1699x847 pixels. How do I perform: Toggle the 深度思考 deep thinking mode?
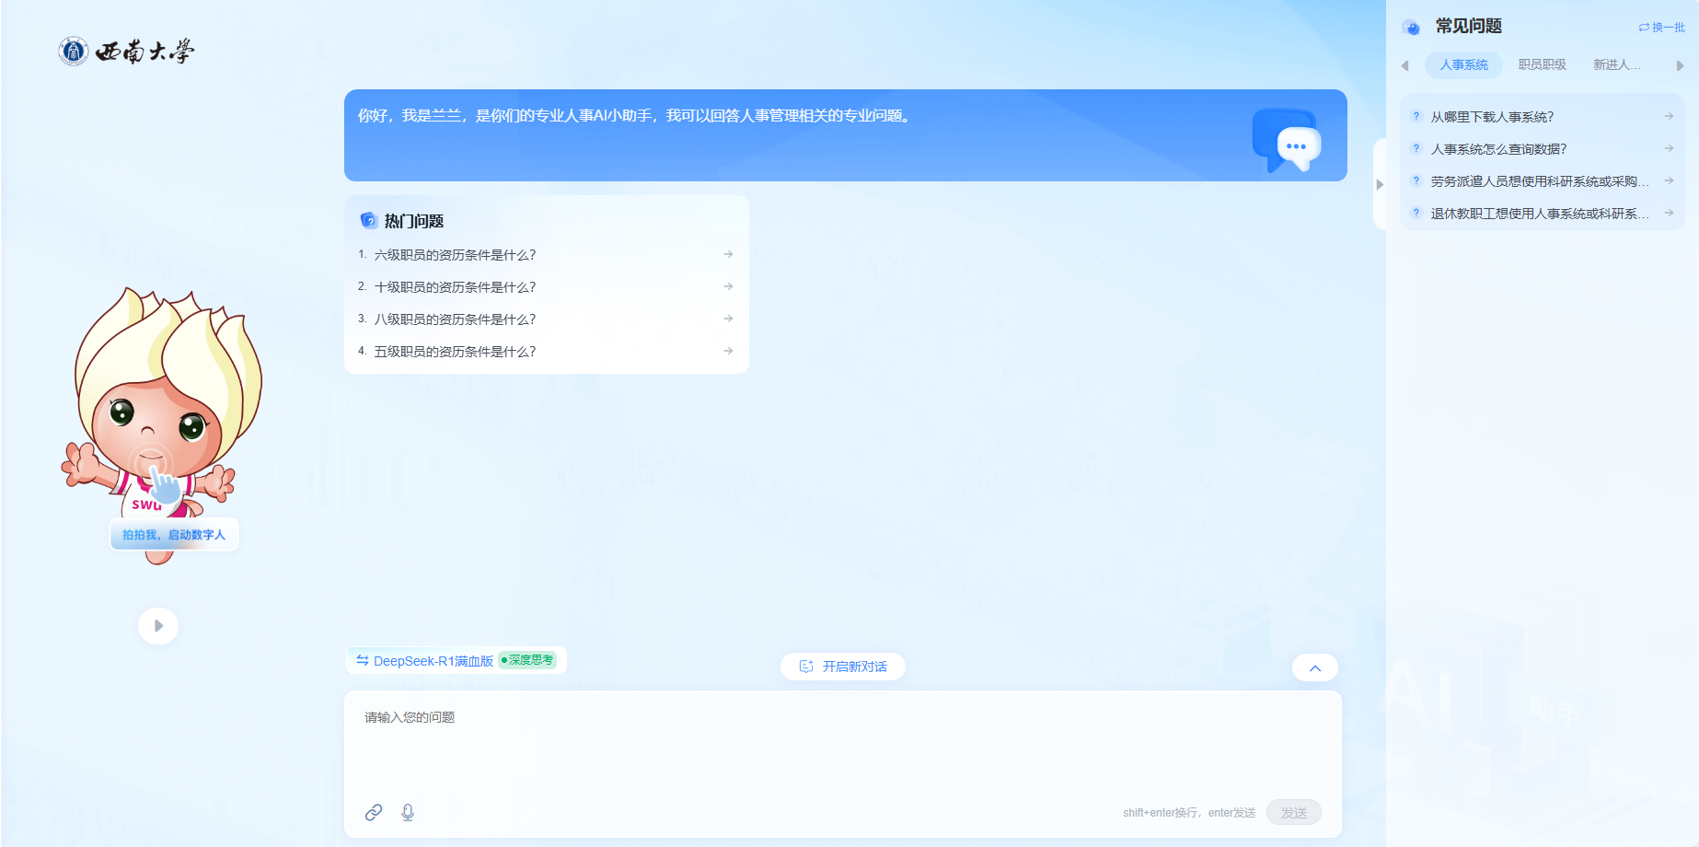[527, 660]
